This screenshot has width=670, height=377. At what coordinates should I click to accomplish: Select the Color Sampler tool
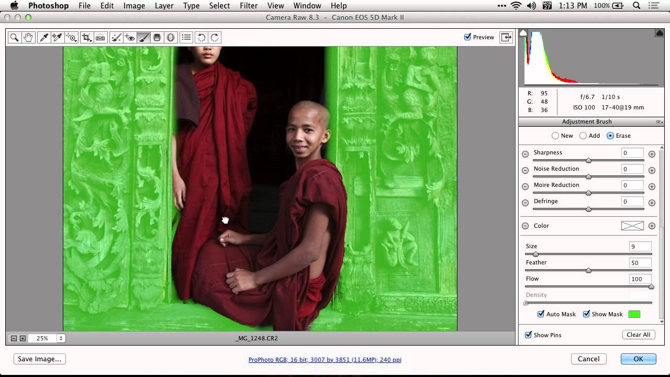pos(57,37)
